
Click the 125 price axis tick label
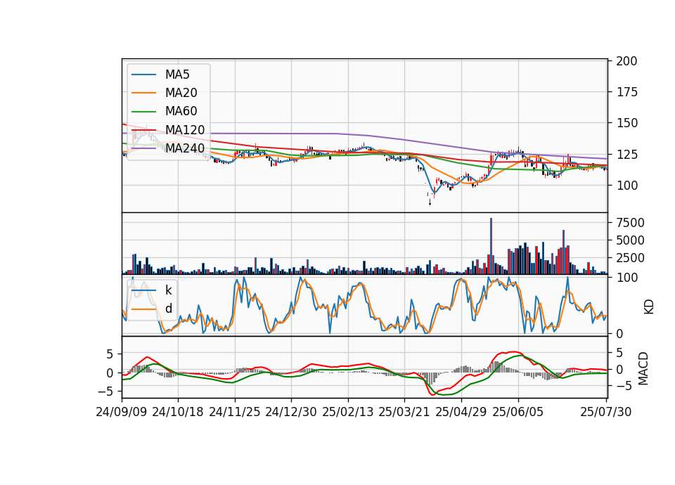click(x=626, y=155)
